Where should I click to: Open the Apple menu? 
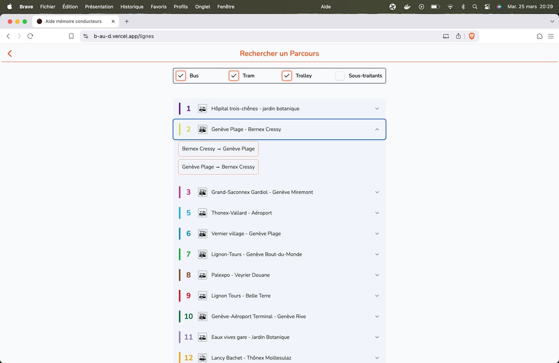[9, 7]
